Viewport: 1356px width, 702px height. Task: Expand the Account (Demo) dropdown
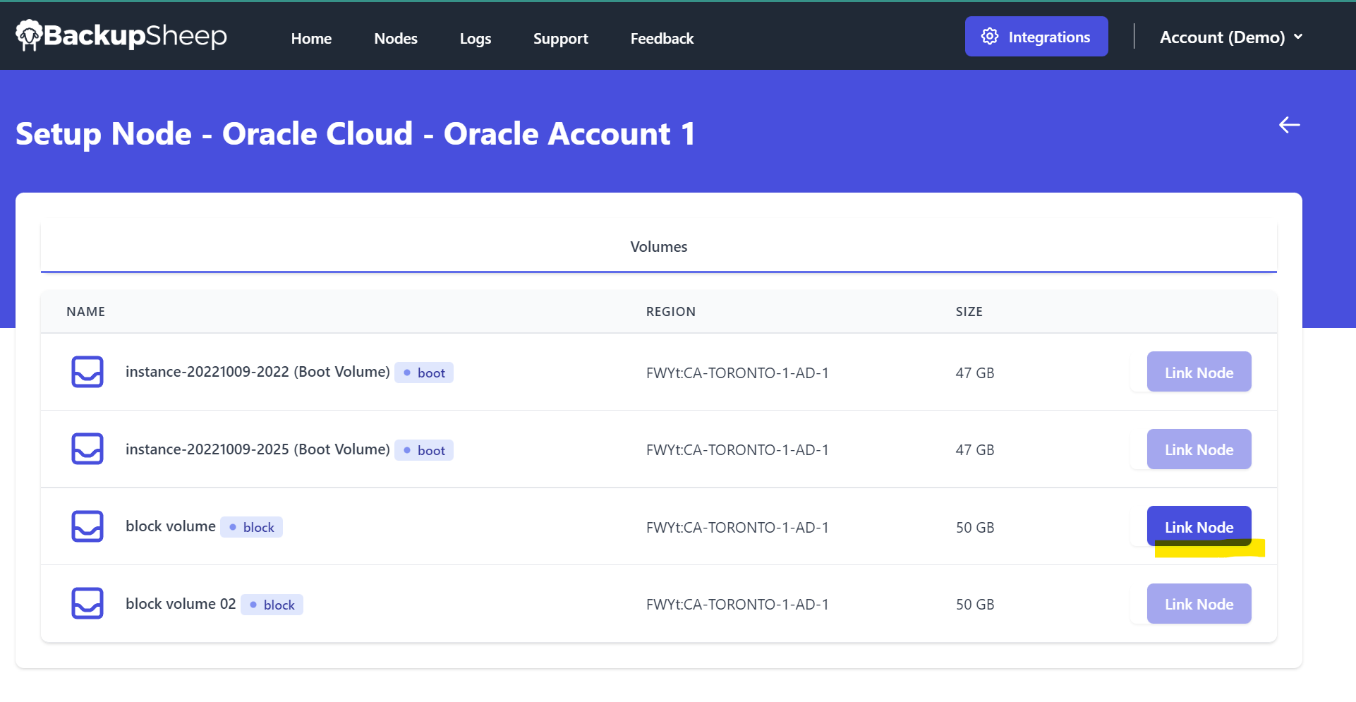[x=1231, y=37]
